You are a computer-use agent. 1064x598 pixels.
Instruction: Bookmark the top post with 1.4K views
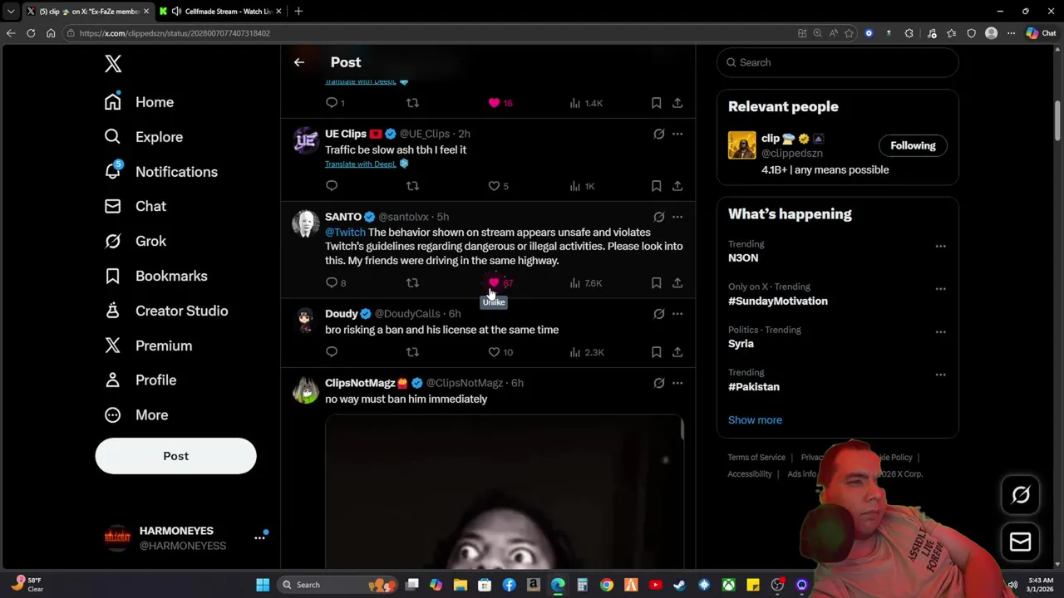pyautogui.click(x=656, y=103)
